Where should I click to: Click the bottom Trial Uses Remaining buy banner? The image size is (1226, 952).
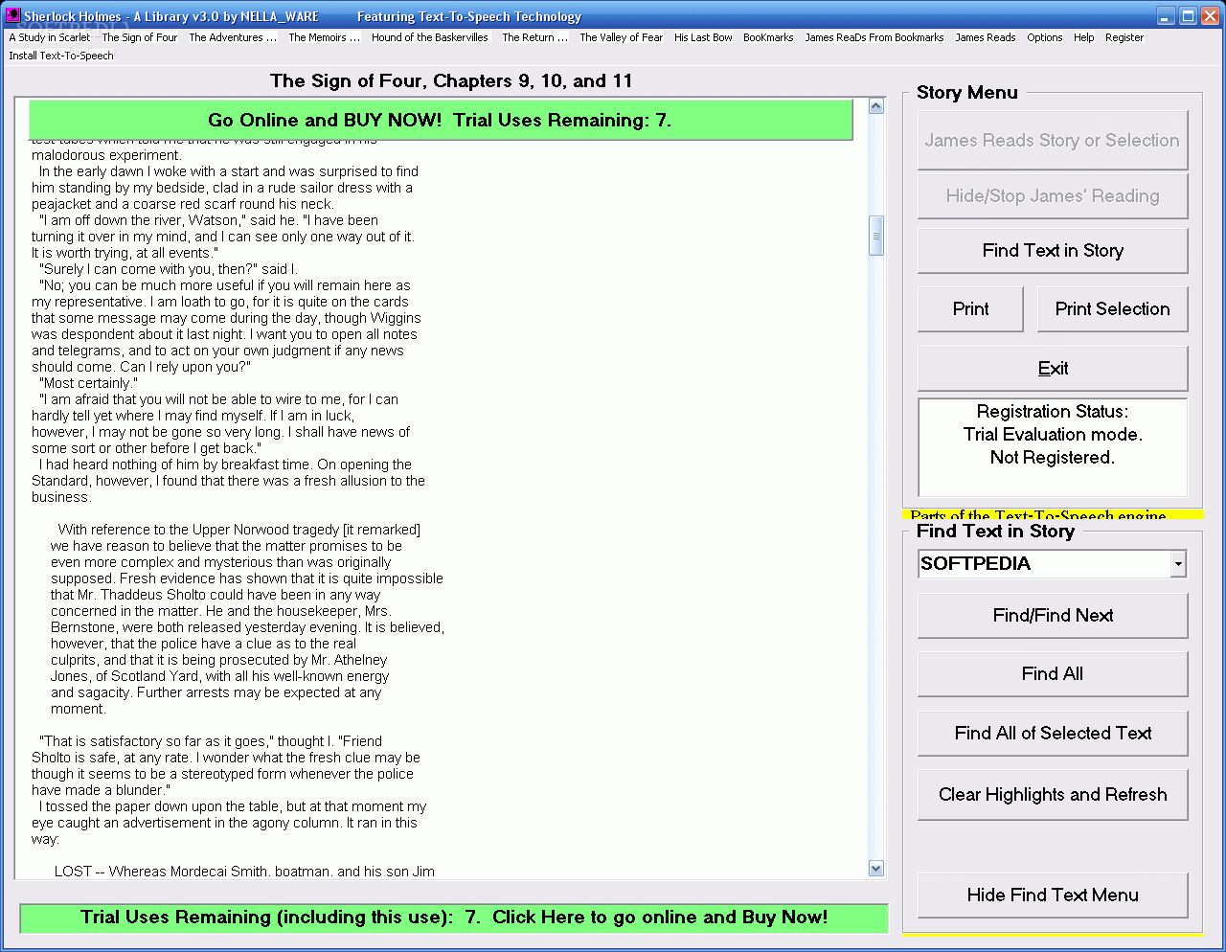click(x=454, y=918)
